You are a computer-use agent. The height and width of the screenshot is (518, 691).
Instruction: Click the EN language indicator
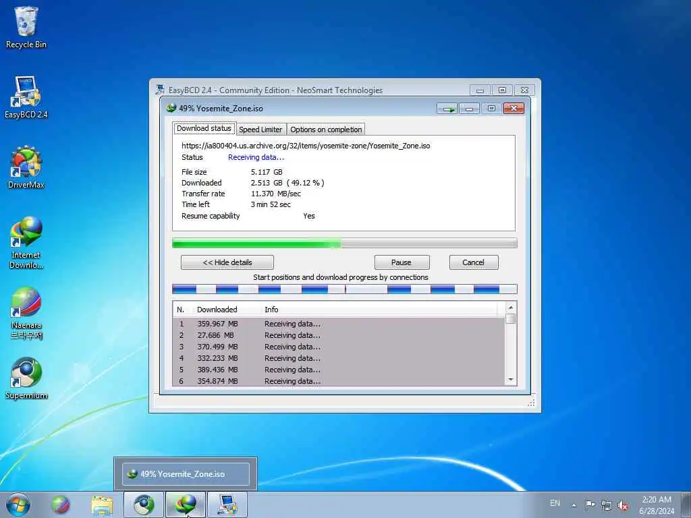tap(555, 503)
